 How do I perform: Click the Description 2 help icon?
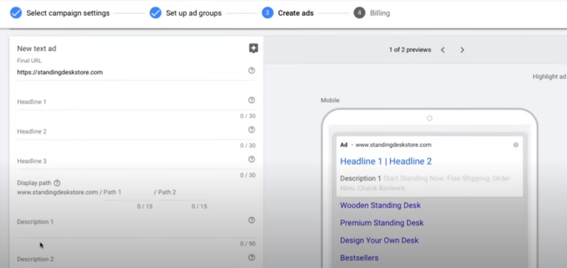tap(252, 257)
